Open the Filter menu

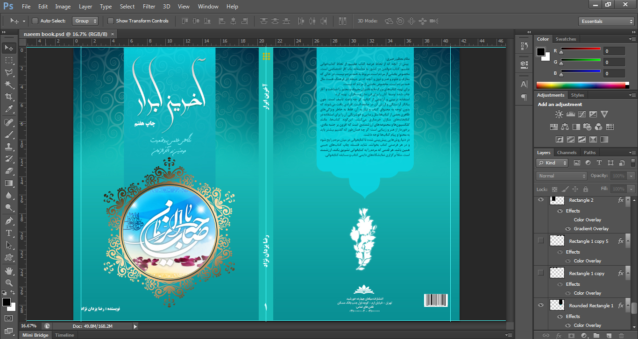[149, 7]
